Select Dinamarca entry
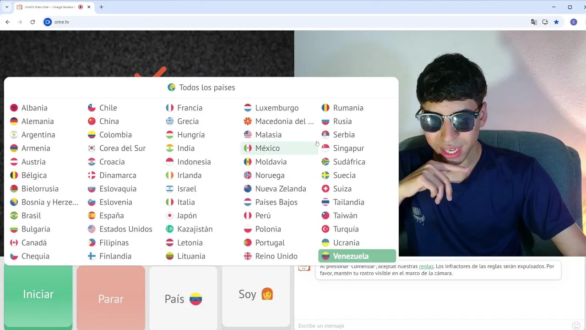Image resolution: width=586 pixels, height=330 pixels. click(124, 175)
